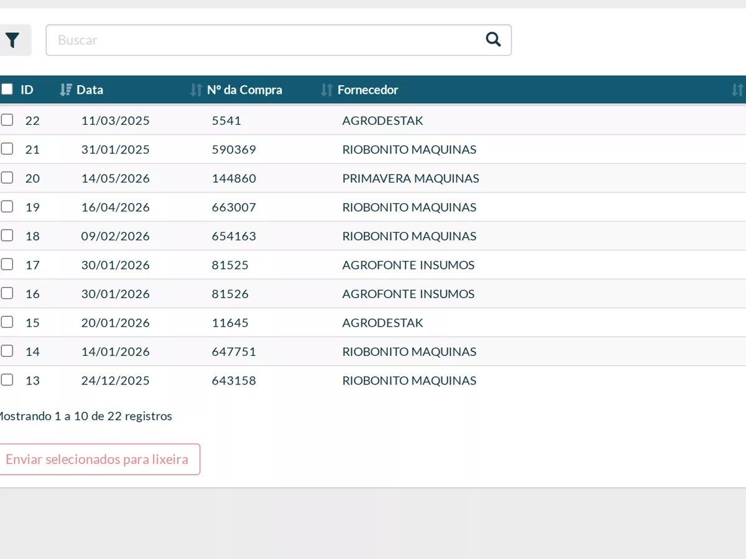Viewport: 746px width, 559px height.
Task: Click the Nº da Compra header label
Action: (244, 90)
